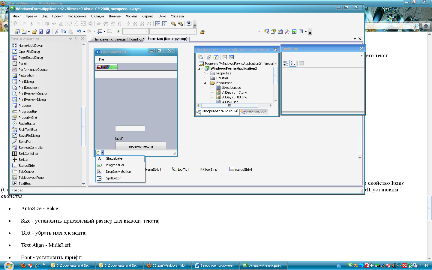Switch to the Form1.cs* code tab
The width and height of the screenshot is (432, 270).
point(136,39)
